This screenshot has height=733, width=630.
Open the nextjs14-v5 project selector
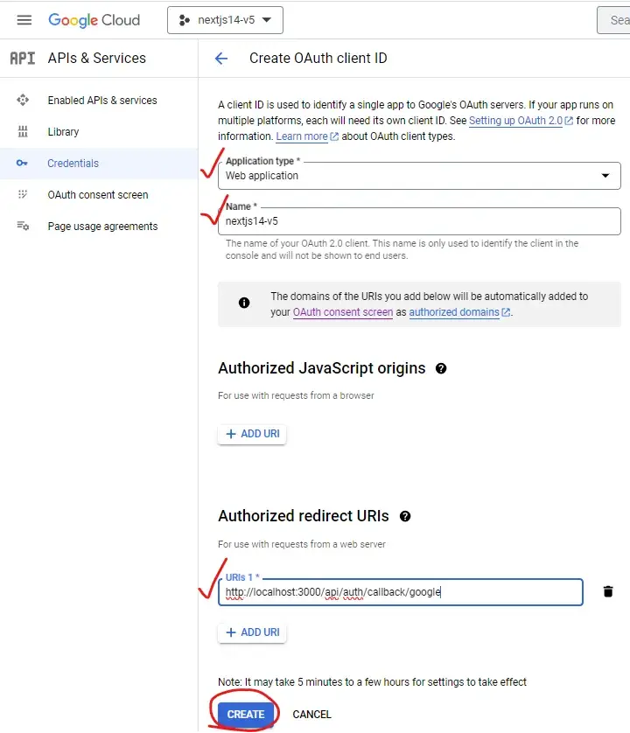click(225, 20)
